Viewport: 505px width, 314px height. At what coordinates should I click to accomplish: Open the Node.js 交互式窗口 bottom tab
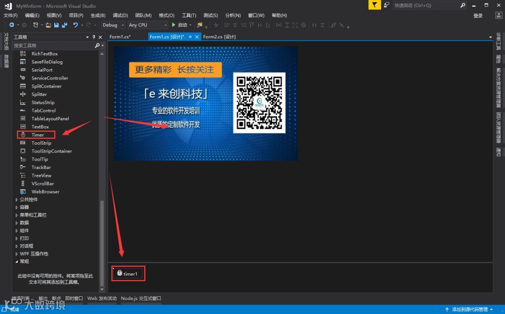pos(141,298)
